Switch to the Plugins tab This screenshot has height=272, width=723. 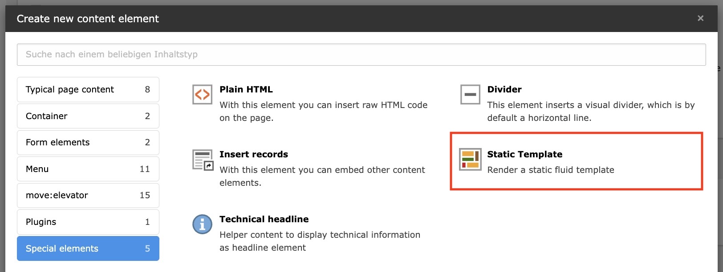coord(88,222)
